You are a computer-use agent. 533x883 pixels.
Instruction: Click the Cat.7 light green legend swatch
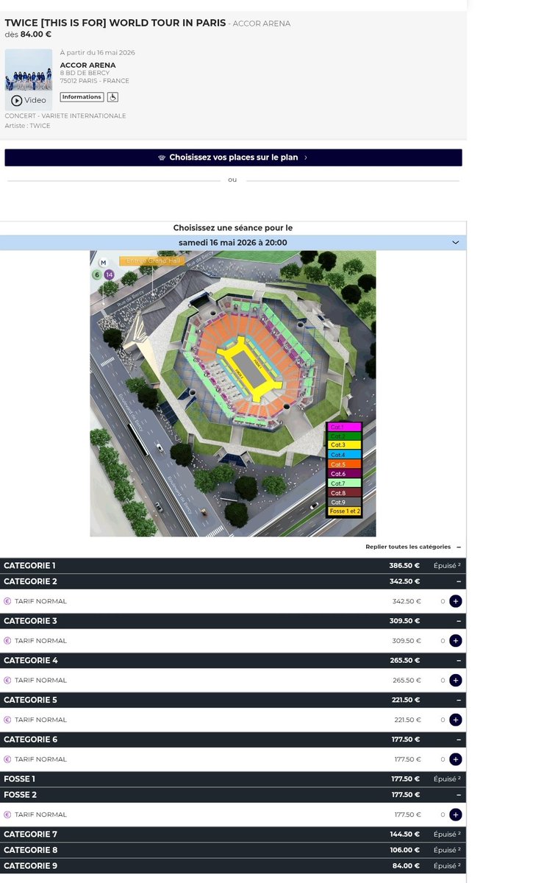coord(345,483)
